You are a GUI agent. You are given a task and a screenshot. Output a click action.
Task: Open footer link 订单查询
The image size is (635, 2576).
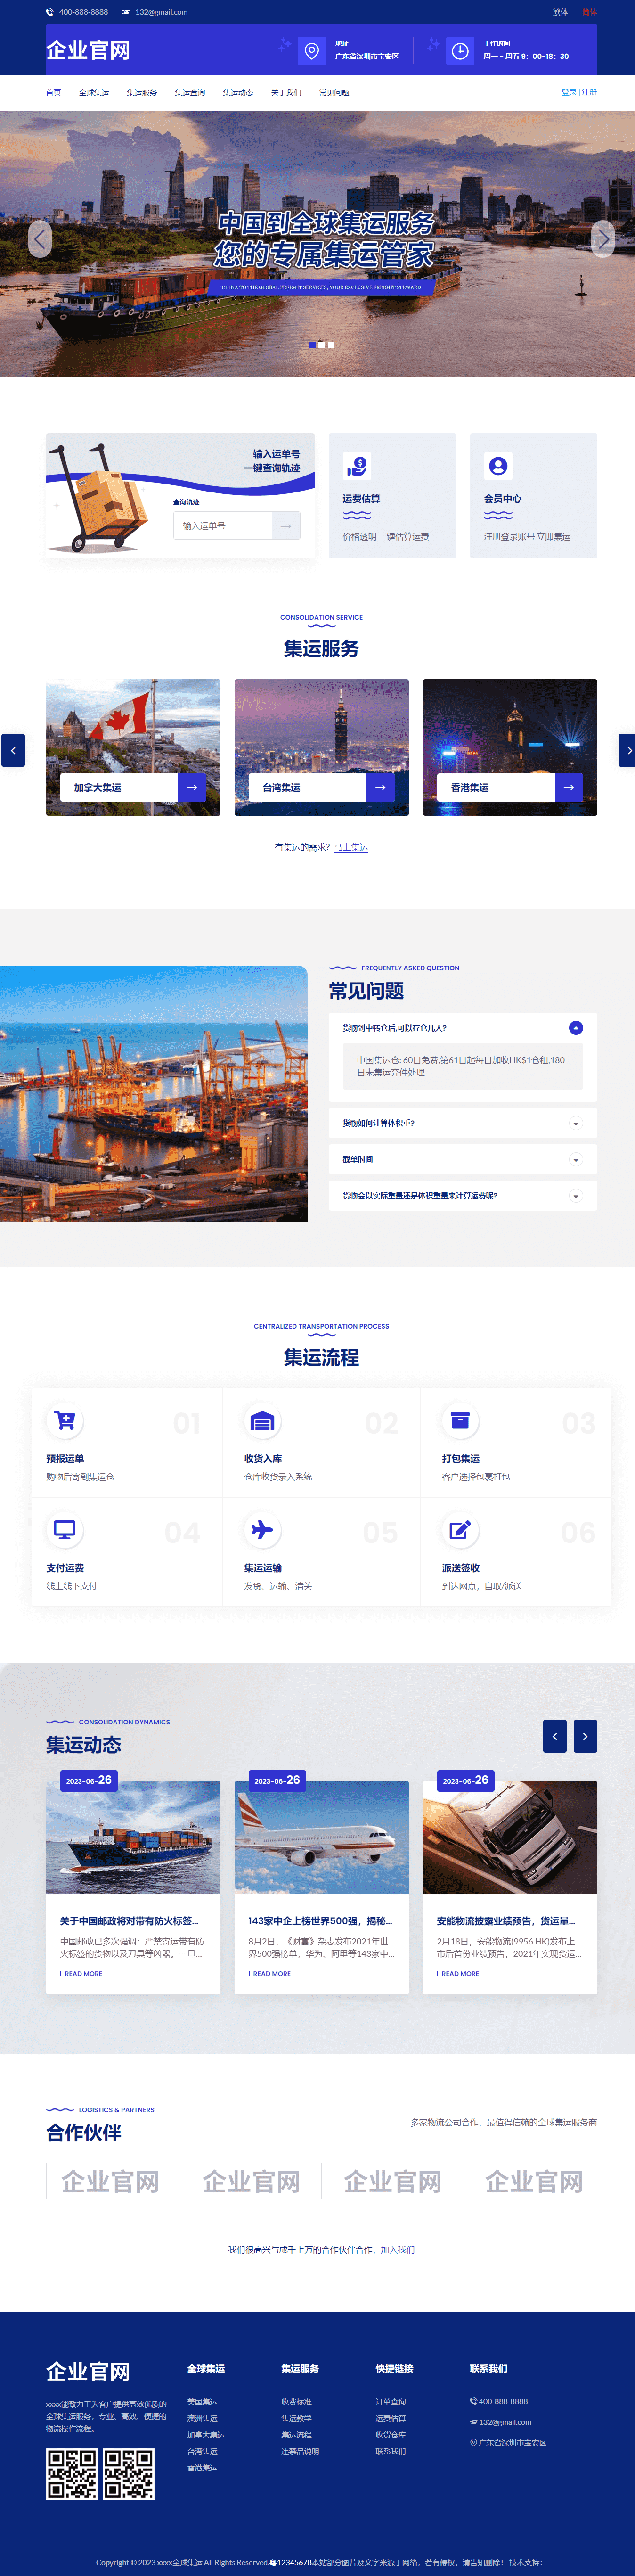[x=391, y=2401]
